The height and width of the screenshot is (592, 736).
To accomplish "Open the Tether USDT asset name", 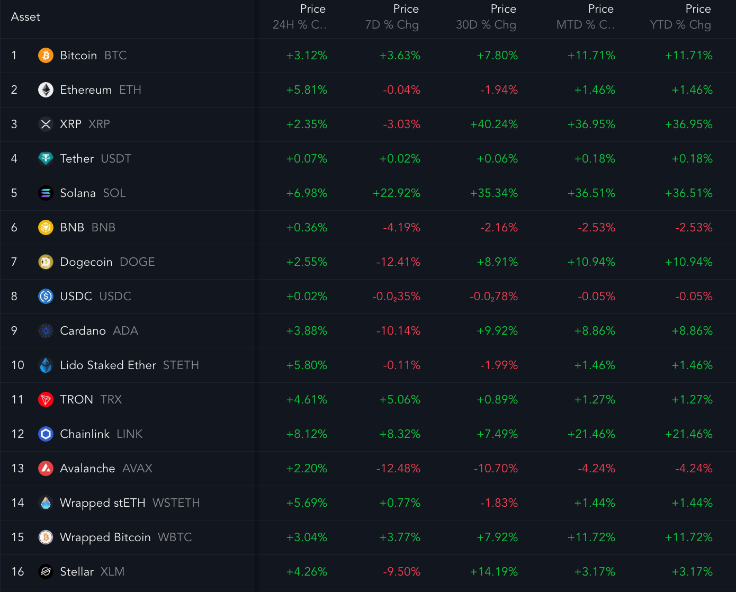I will tap(95, 159).
